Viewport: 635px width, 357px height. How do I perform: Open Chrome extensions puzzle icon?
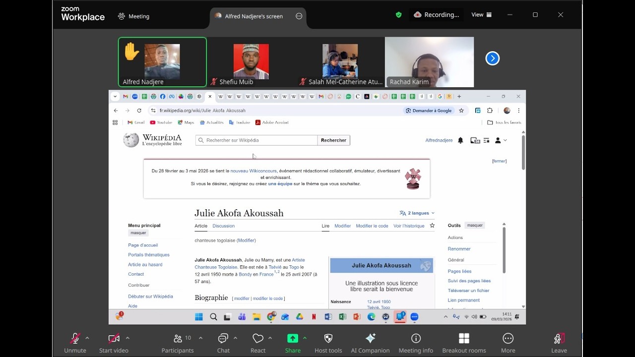(x=490, y=111)
